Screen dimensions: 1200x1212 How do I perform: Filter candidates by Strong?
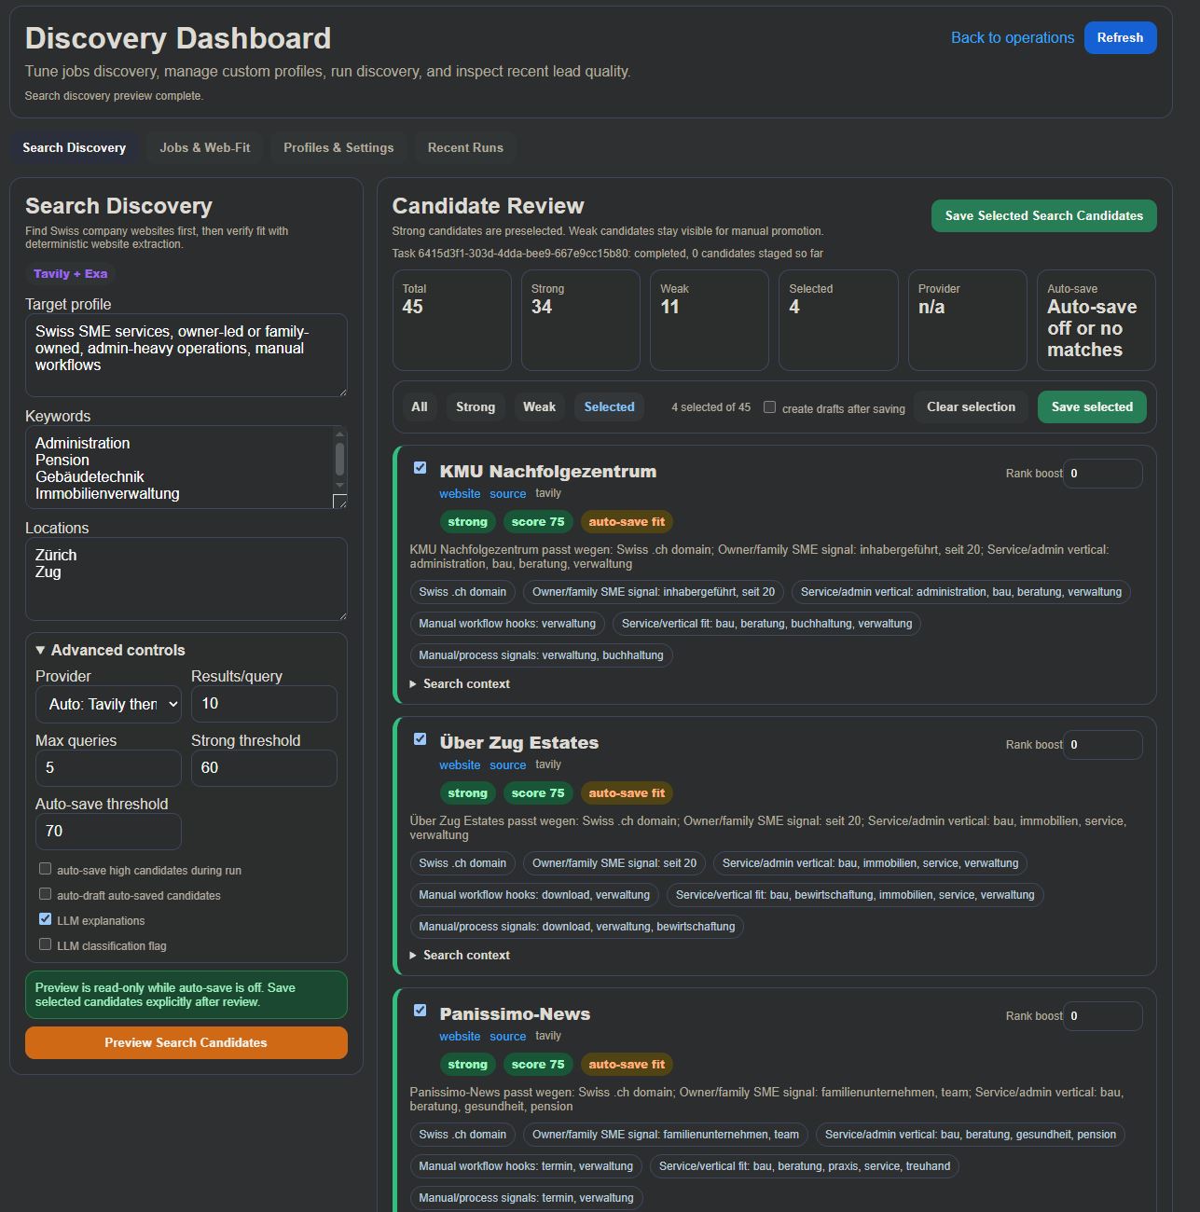pos(476,406)
